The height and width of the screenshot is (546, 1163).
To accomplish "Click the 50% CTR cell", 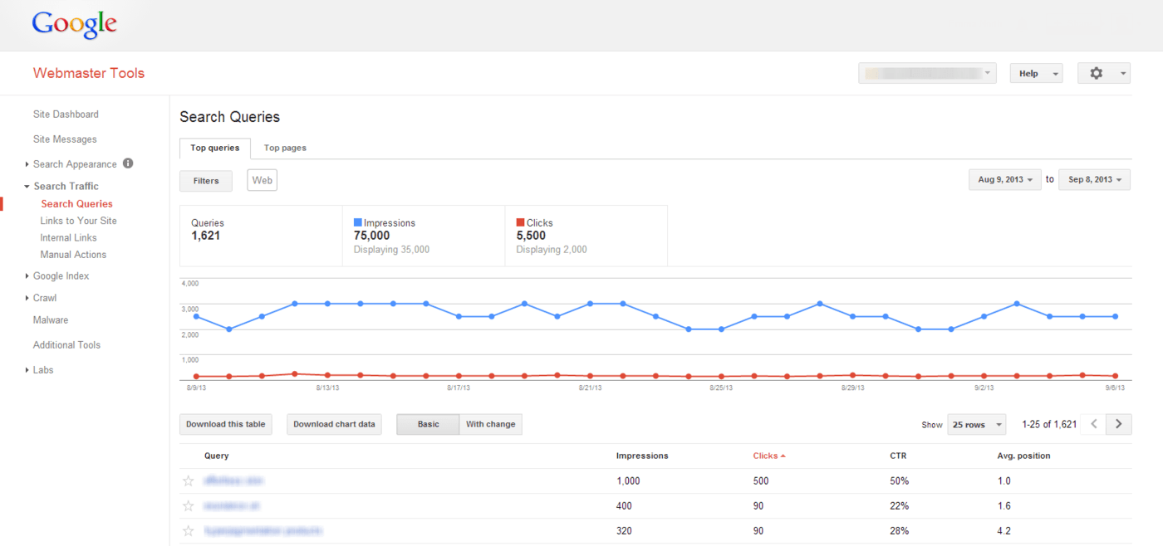I will click(x=900, y=481).
